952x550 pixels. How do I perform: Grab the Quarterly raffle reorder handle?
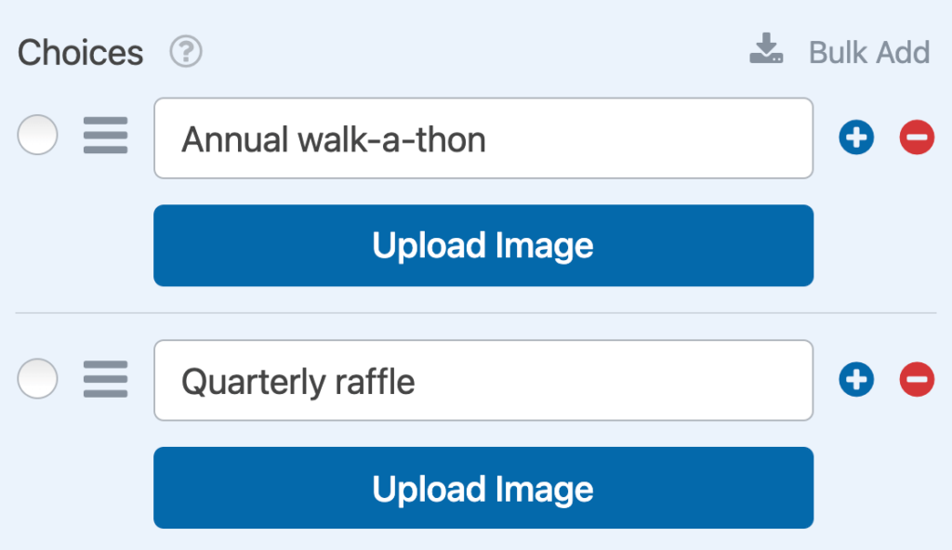106,379
